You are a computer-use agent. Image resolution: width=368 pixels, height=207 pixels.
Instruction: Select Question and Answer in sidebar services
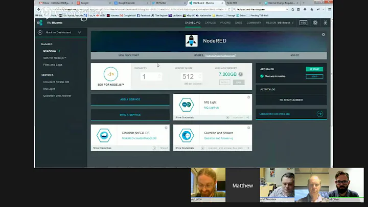[57, 96]
